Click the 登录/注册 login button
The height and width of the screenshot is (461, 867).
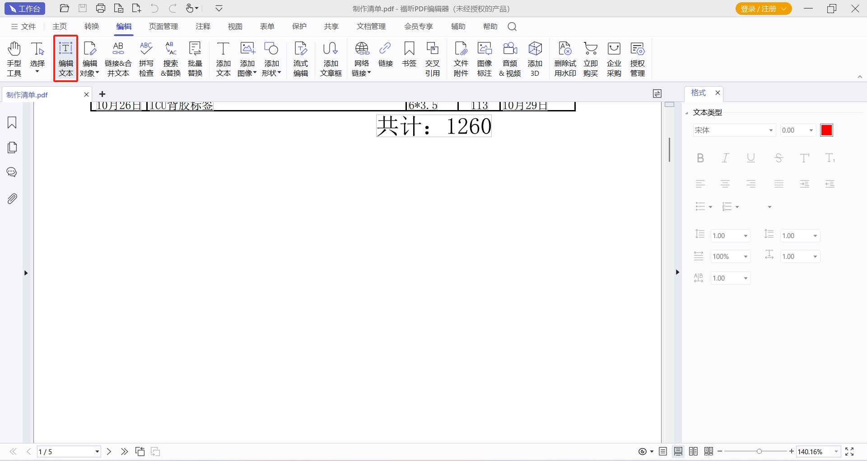tap(763, 9)
